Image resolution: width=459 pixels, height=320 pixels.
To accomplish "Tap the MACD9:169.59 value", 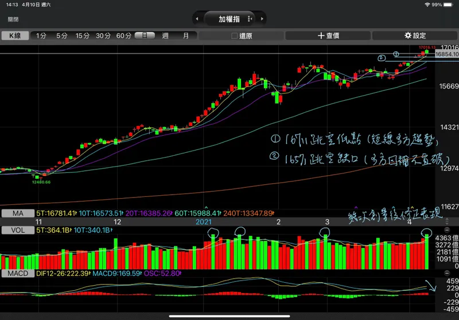I will [116, 274].
